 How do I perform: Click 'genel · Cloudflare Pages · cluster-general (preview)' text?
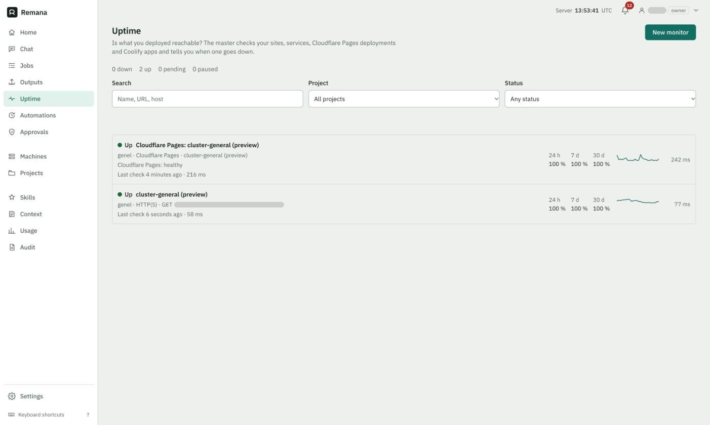(182, 155)
